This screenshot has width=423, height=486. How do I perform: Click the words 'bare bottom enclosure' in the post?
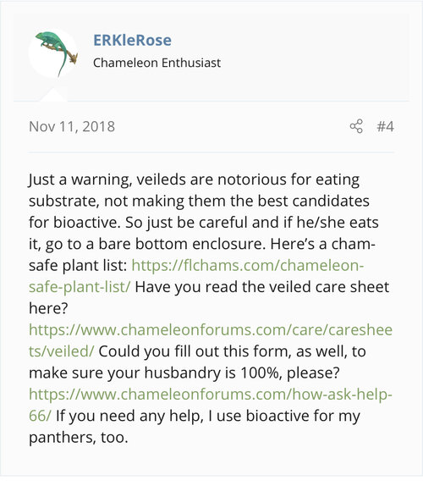click(182, 244)
